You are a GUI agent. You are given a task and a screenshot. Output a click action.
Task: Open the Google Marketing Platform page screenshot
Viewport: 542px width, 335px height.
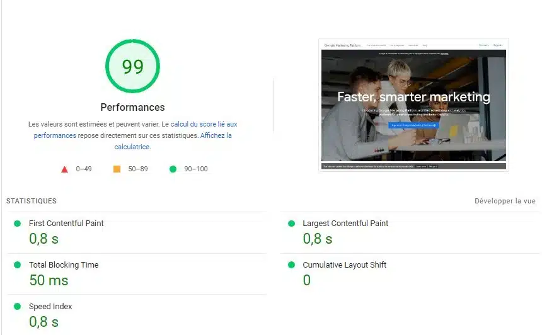click(x=413, y=105)
